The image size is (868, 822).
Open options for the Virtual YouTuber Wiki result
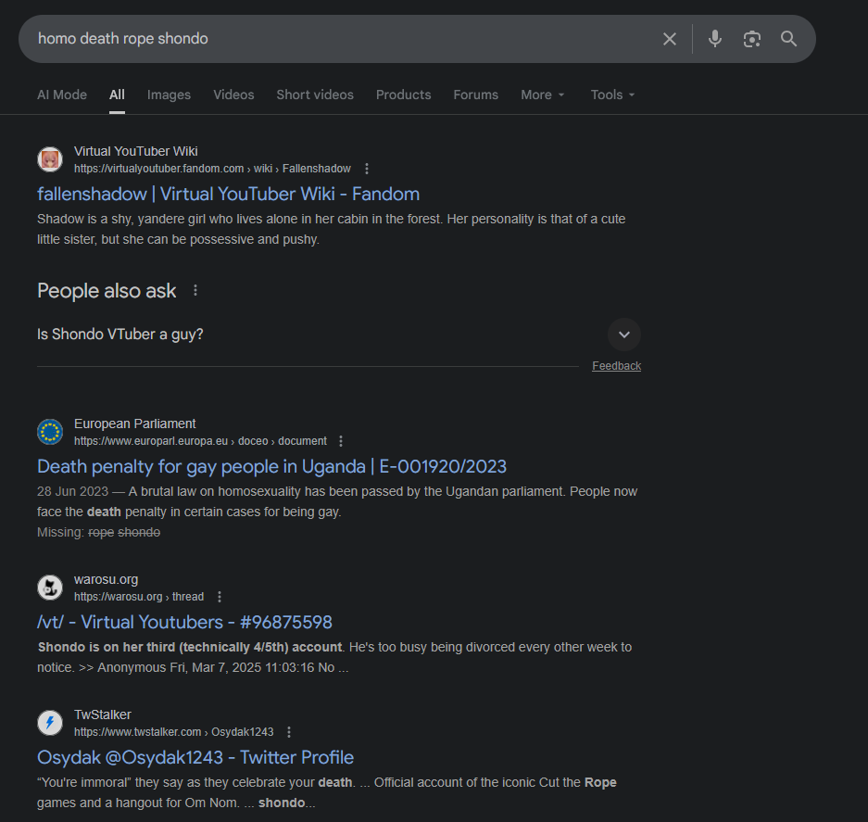coord(367,169)
